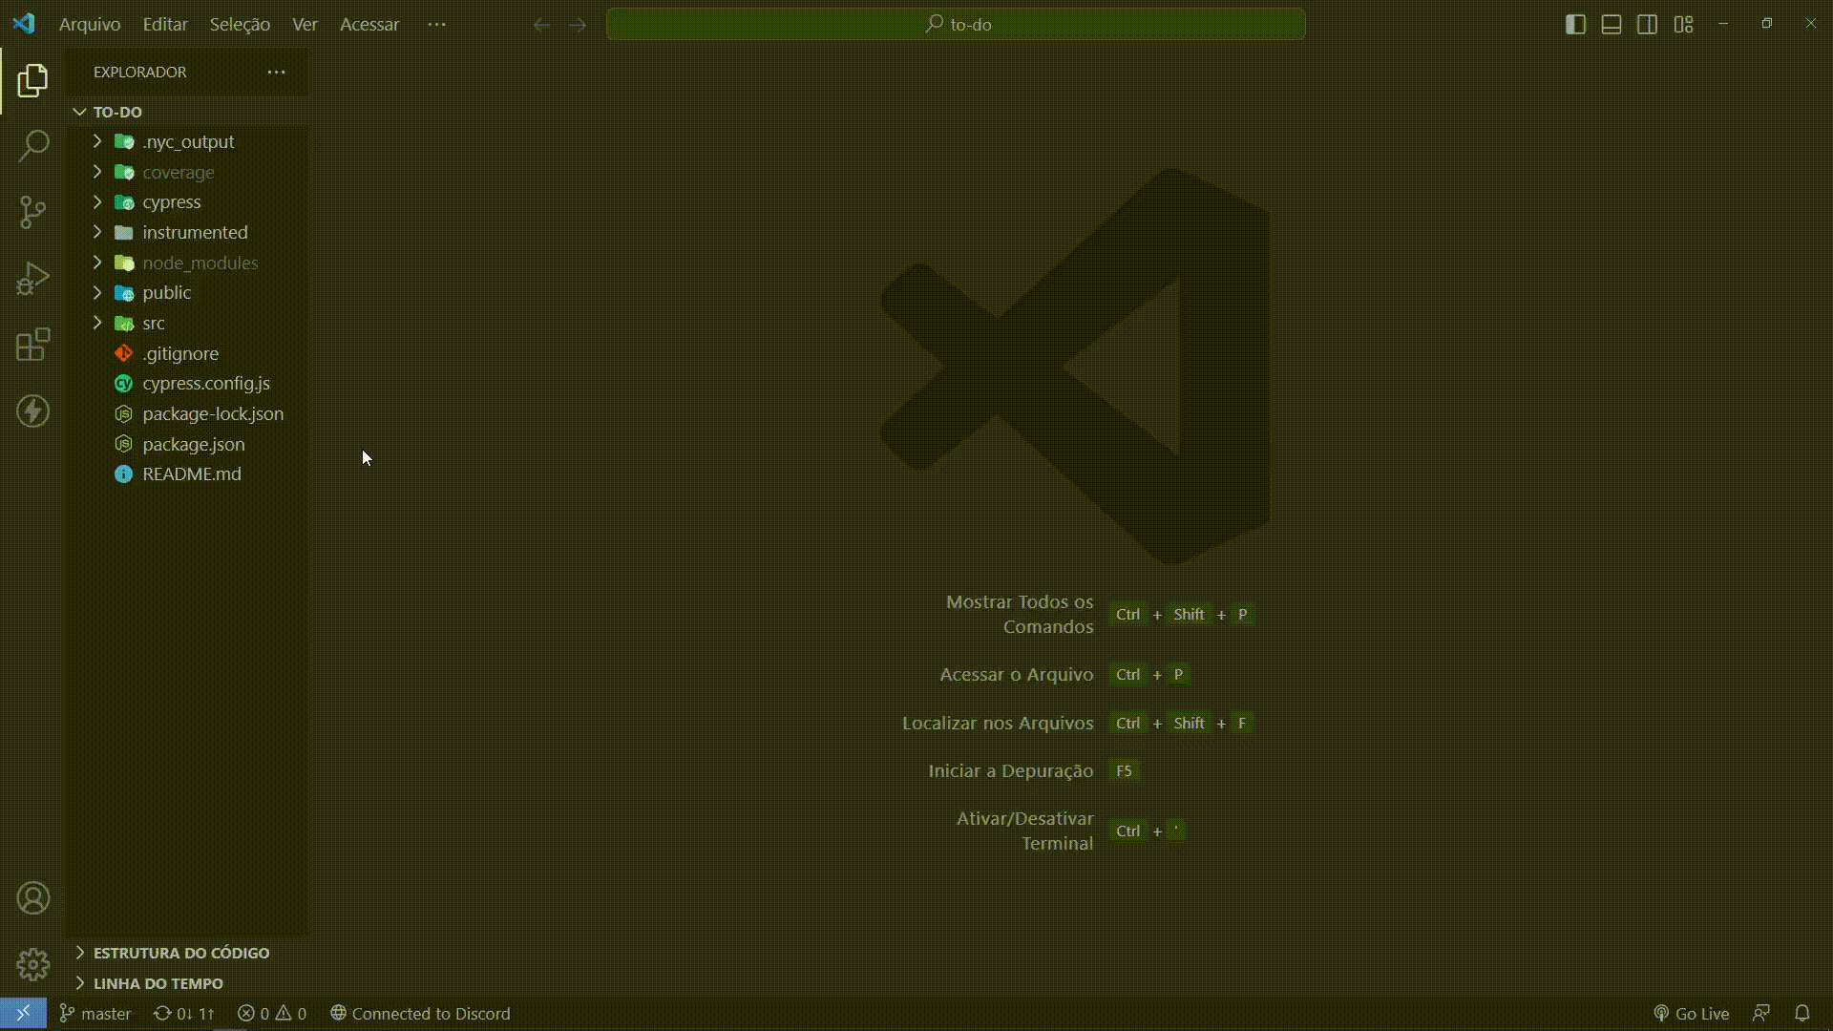Open the Thunder Client lightning icon
The image size is (1833, 1031).
point(32,411)
